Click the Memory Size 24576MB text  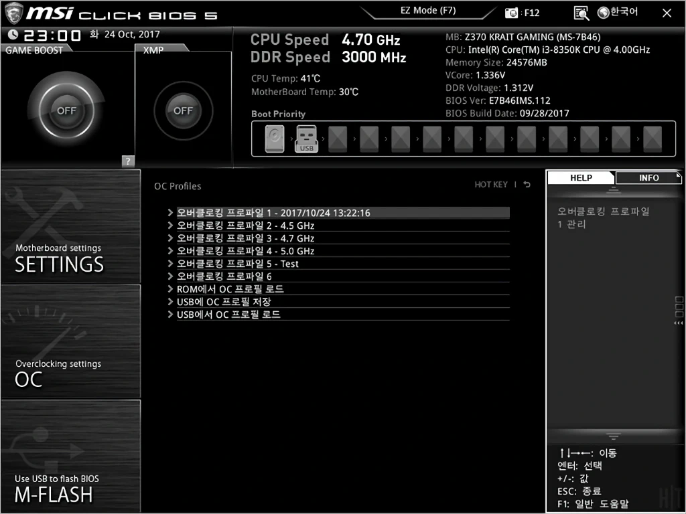coord(496,62)
